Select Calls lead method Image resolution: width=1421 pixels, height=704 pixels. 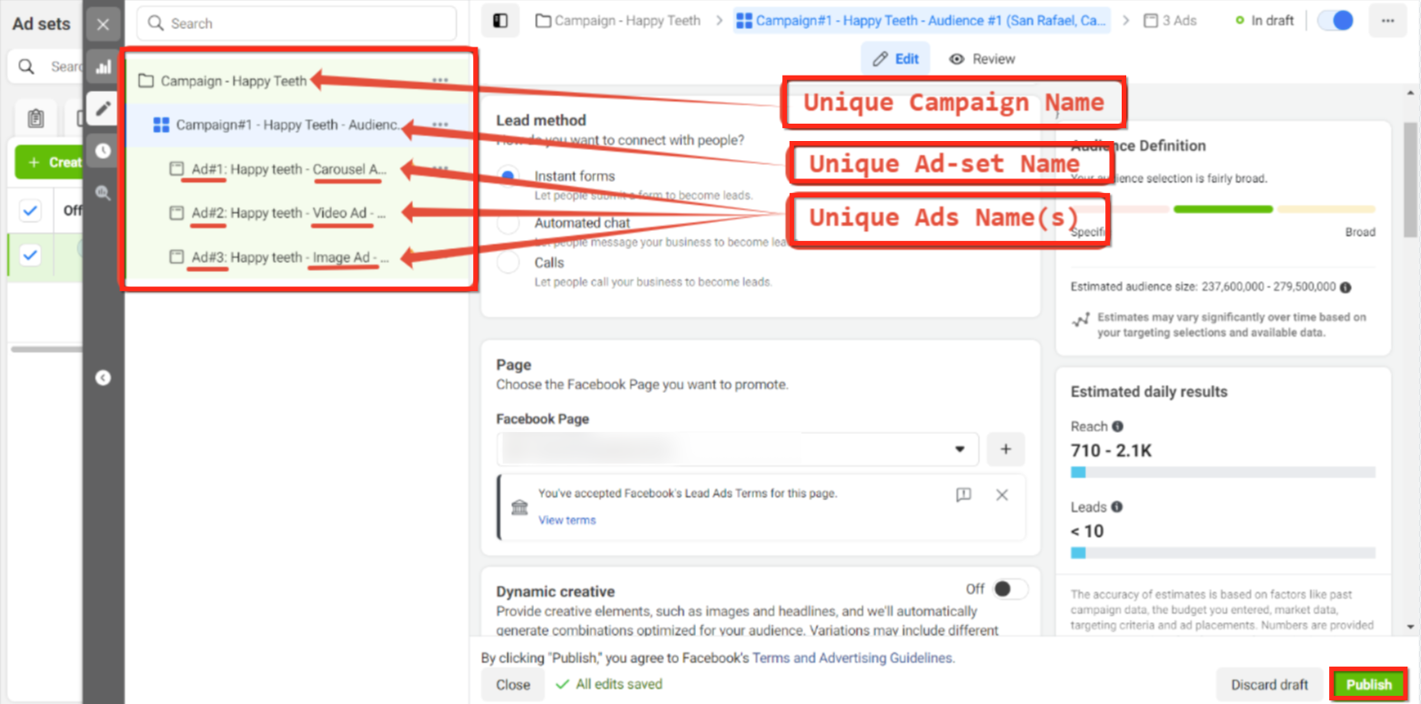pos(509,263)
